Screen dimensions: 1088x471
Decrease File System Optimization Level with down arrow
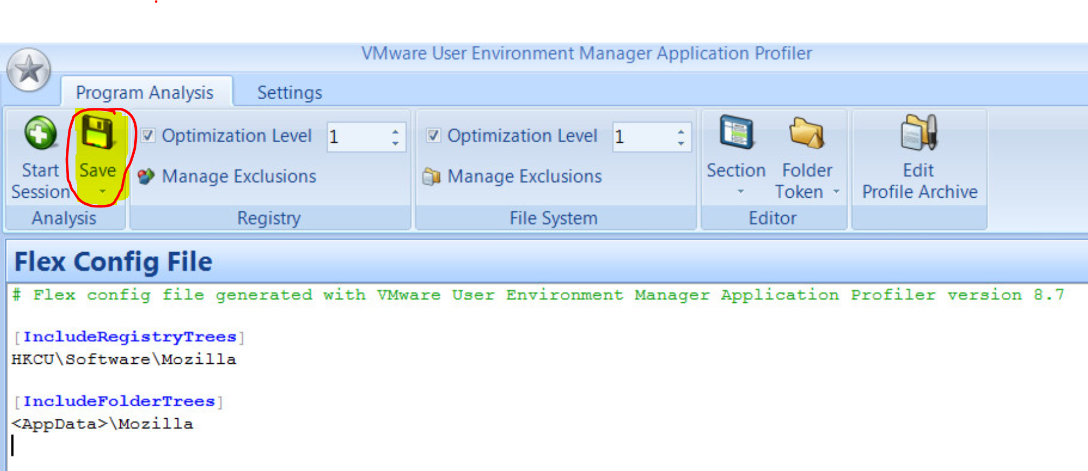click(681, 144)
